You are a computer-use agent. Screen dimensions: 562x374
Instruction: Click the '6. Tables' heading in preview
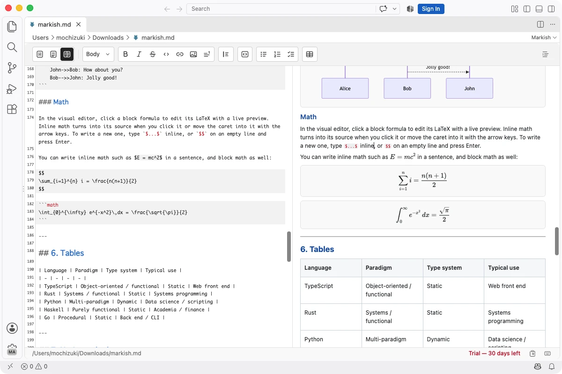click(317, 249)
